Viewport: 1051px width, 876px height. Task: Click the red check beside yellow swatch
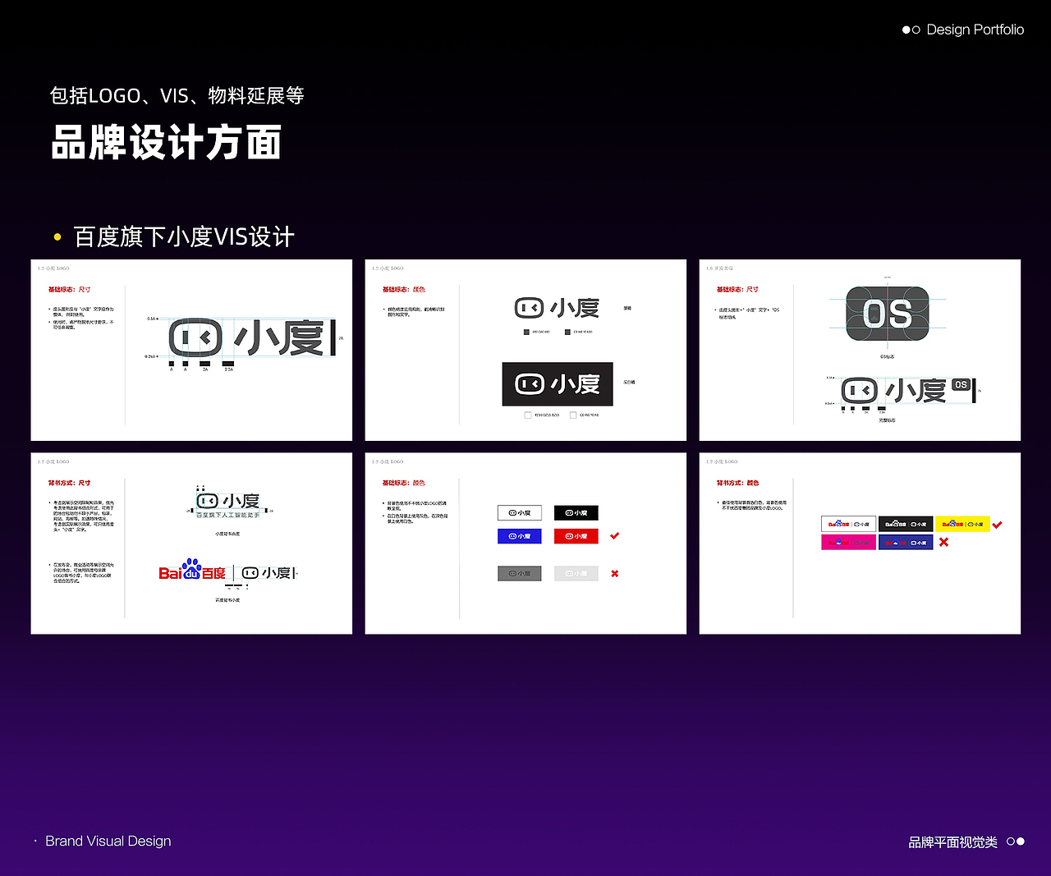click(997, 525)
